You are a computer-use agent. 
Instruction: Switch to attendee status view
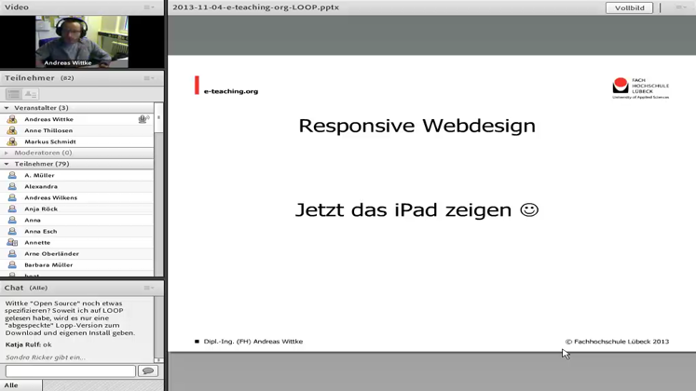(x=31, y=94)
